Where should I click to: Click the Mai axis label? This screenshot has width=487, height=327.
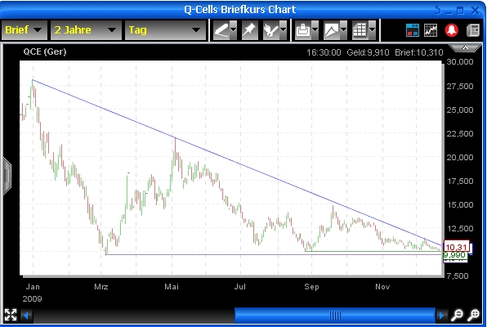point(172,286)
